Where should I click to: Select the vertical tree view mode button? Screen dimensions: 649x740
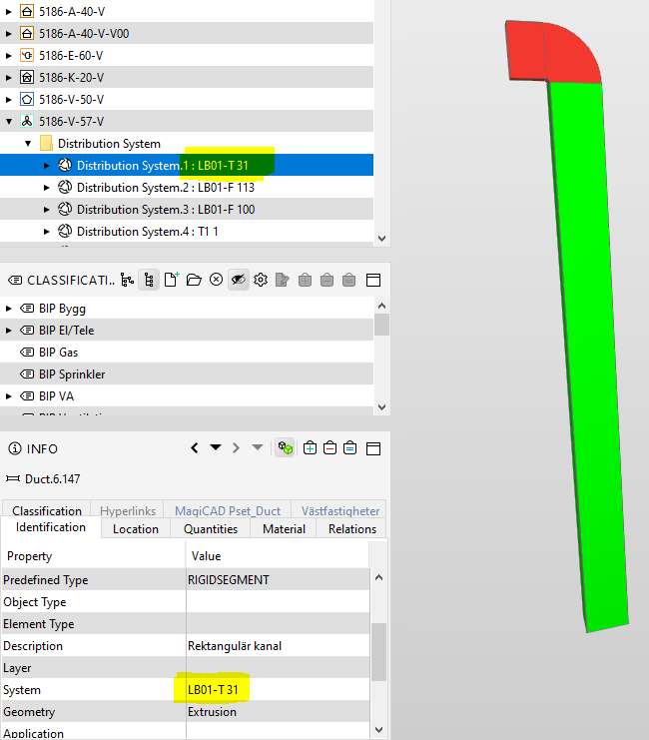(149, 280)
